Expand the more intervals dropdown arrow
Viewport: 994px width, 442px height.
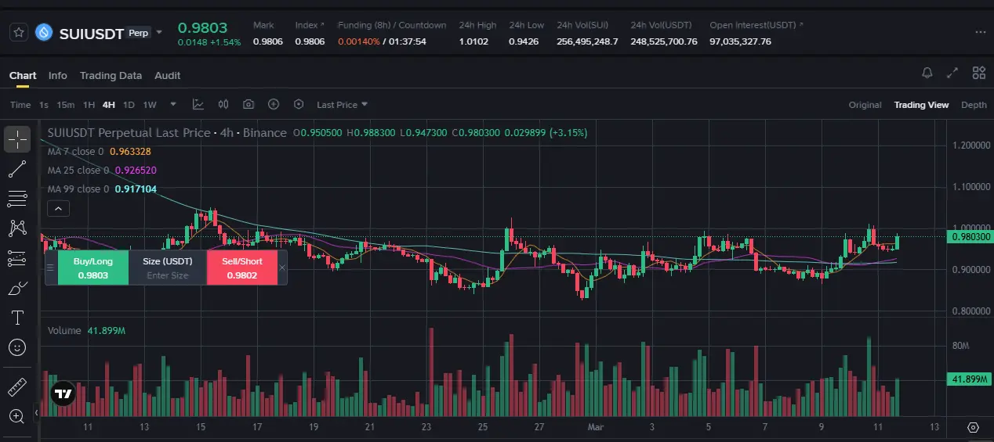(173, 105)
